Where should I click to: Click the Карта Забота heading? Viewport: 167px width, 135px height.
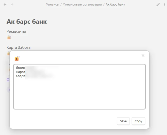click(x=18, y=47)
